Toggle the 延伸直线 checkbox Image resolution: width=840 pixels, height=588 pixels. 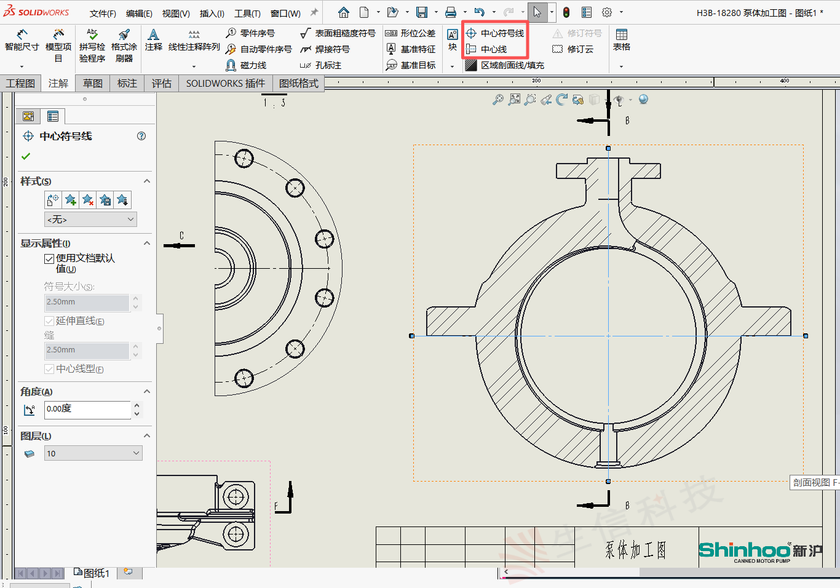[x=49, y=321]
